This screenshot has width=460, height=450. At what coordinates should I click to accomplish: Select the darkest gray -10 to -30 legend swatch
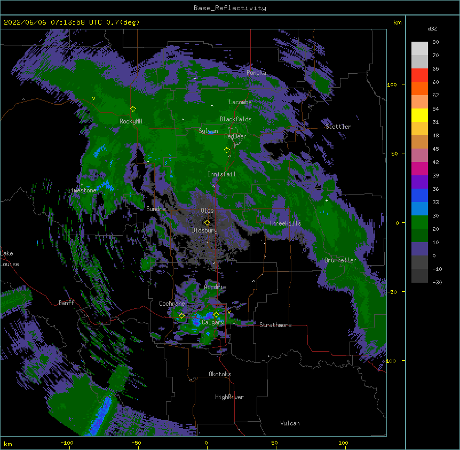[419, 276]
